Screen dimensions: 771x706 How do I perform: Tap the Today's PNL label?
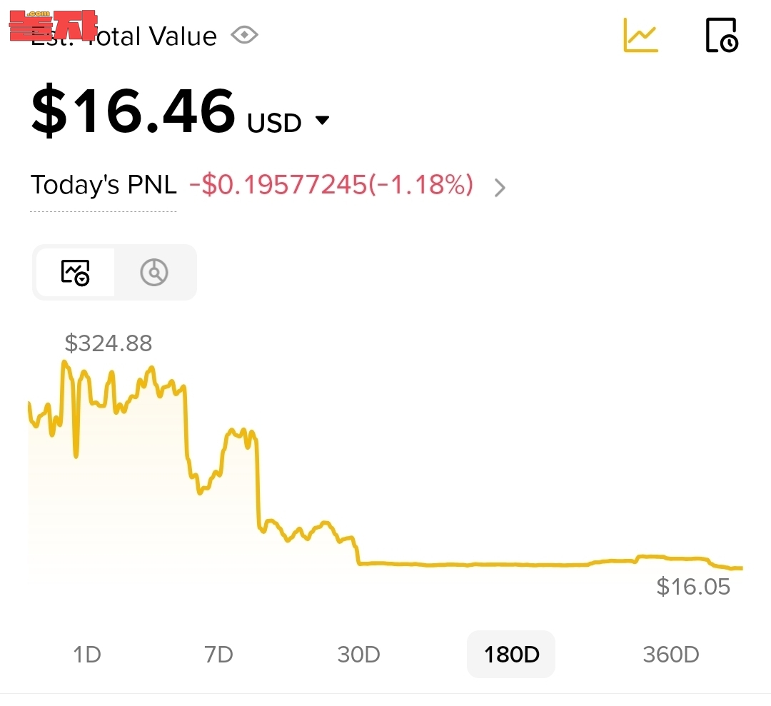pyautogui.click(x=104, y=186)
